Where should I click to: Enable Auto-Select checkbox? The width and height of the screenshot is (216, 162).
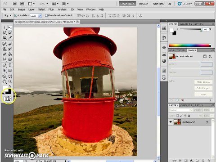(16, 15)
